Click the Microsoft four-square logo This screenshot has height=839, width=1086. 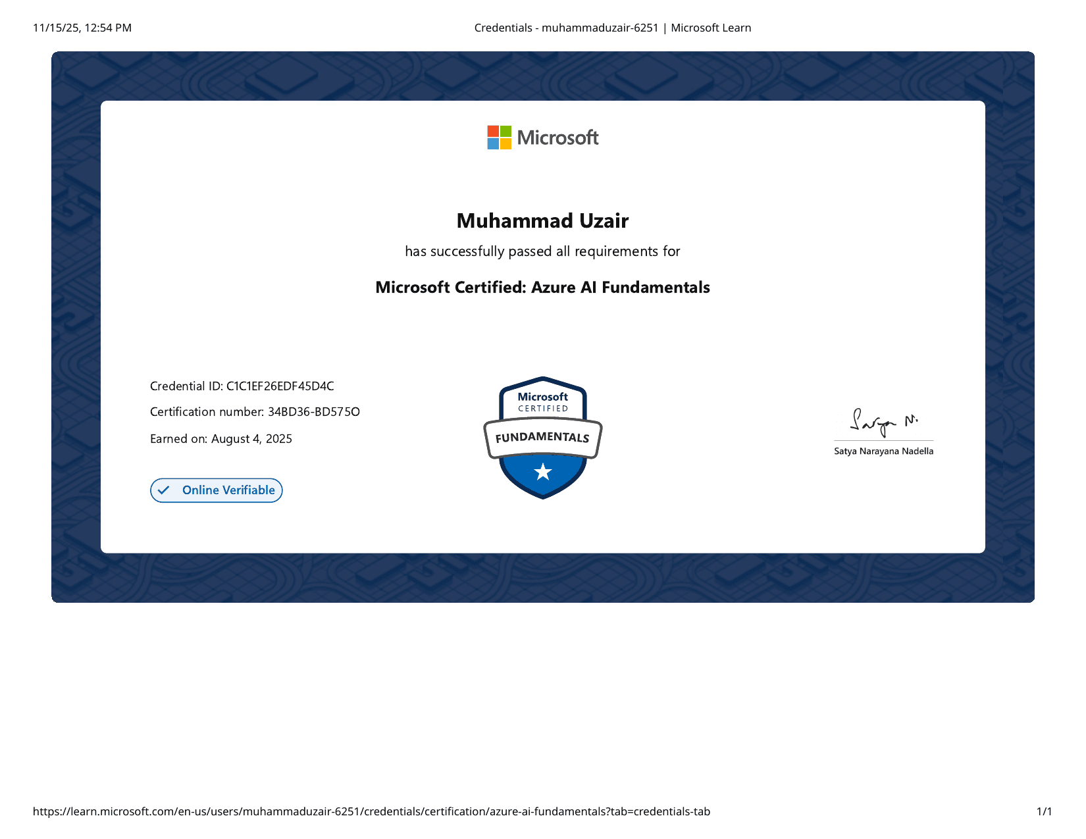coord(498,137)
